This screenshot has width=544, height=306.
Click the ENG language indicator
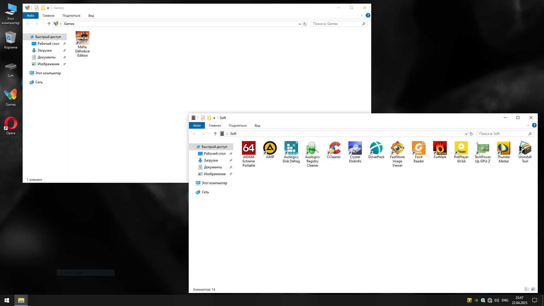tap(505, 300)
